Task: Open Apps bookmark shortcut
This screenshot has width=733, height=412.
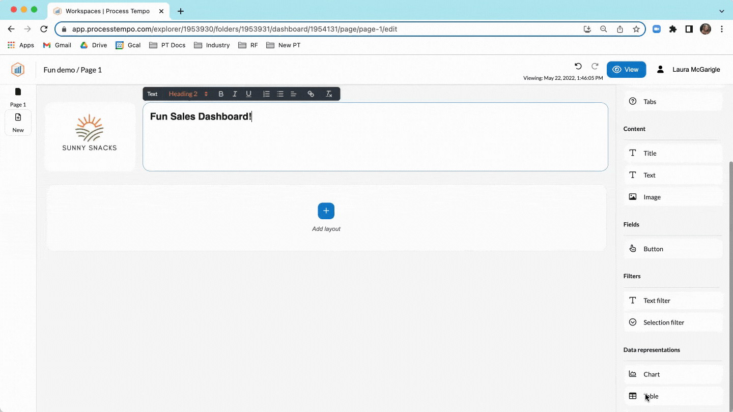Action: point(21,45)
